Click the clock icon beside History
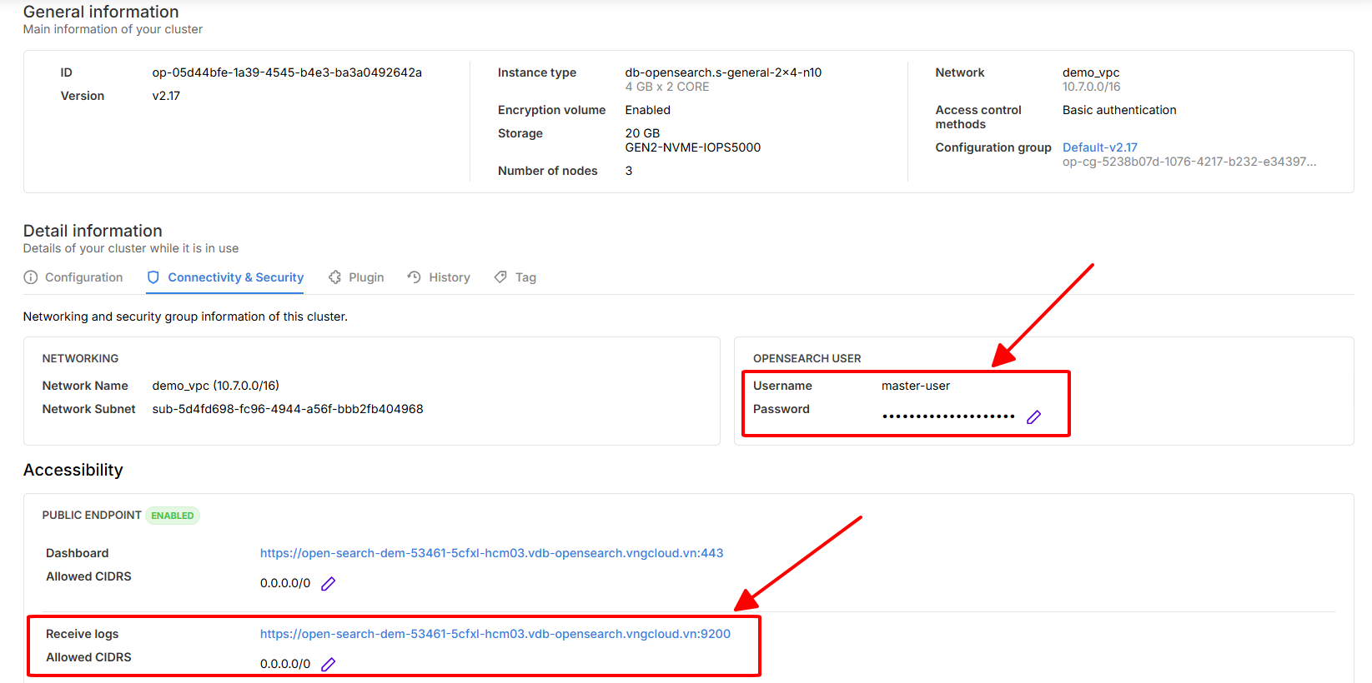The height and width of the screenshot is (683, 1372). pyautogui.click(x=415, y=277)
